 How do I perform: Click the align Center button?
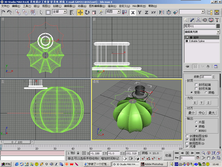202,113
